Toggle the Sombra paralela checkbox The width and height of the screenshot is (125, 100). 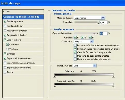(5, 21)
